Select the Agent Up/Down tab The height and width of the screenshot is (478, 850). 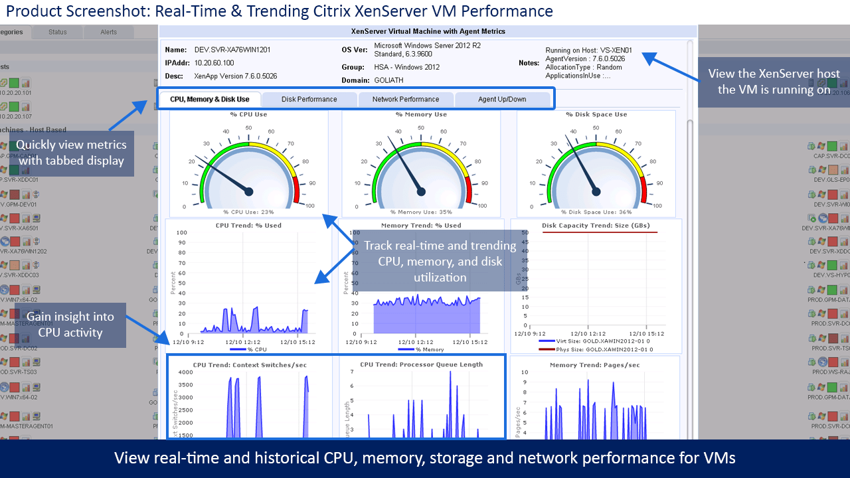click(502, 100)
